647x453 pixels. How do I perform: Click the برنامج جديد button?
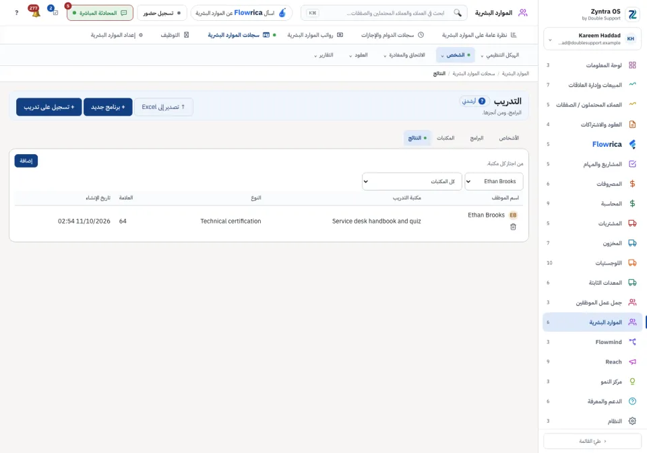pyautogui.click(x=108, y=107)
